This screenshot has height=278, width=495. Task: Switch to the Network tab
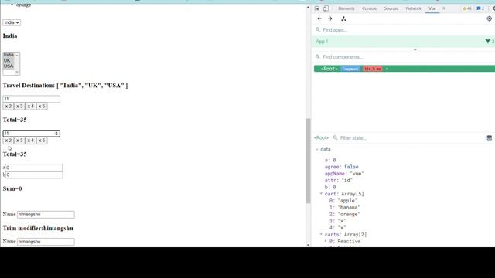click(414, 8)
